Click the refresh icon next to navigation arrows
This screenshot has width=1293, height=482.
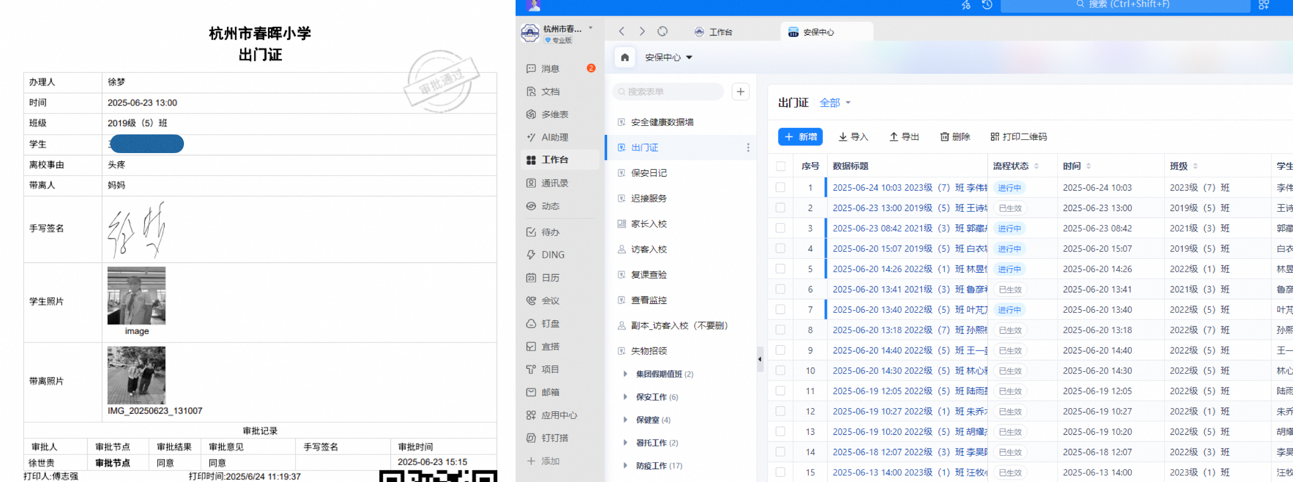click(663, 31)
